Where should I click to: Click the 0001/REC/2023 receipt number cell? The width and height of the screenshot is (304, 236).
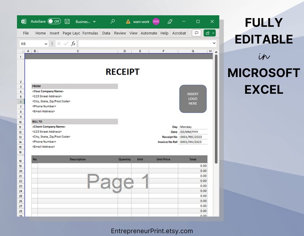pyautogui.click(x=193, y=137)
